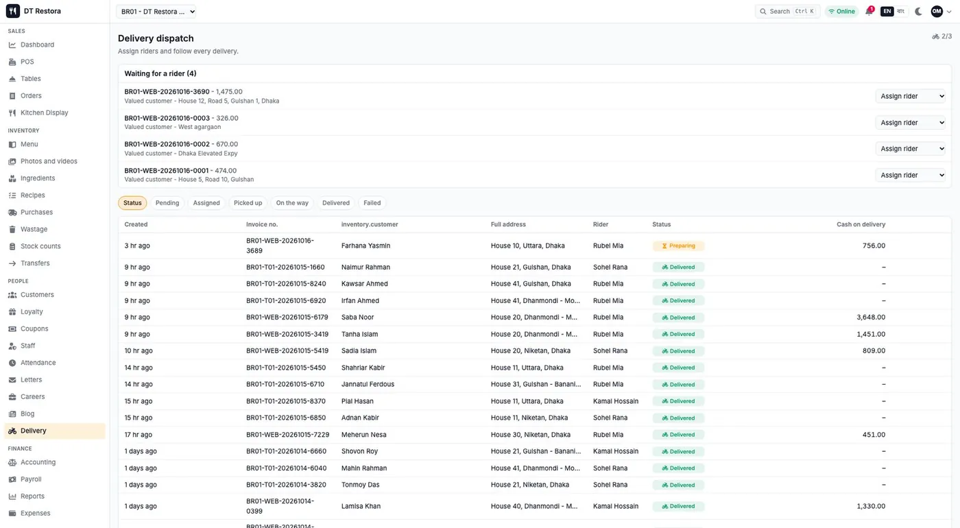This screenshot has width=960, height=528.
Task: Filter deliveries by Assigned
Action: click(206, 203)
